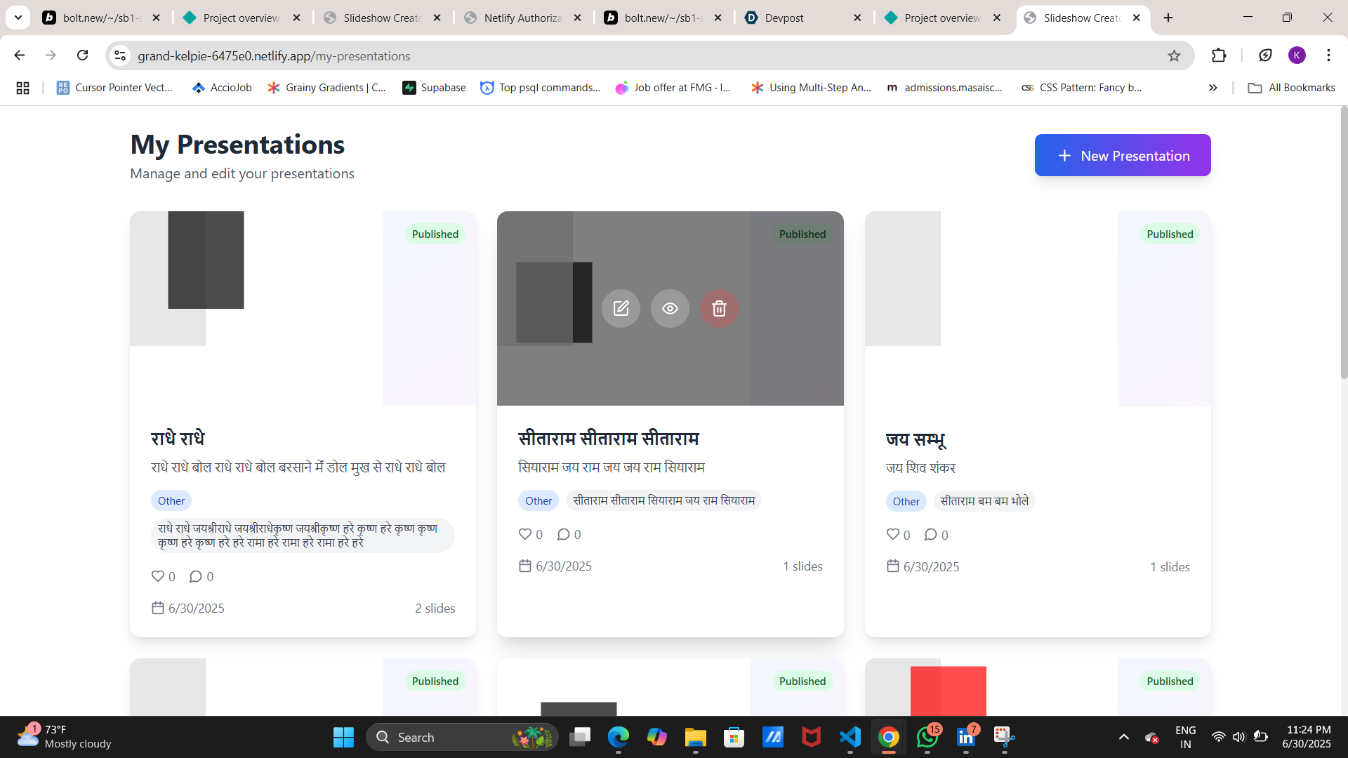Image resolution: width=1348 pixels, height=758 pixels.
Task: Click the red trash delete icon
Action: point(719,309)
